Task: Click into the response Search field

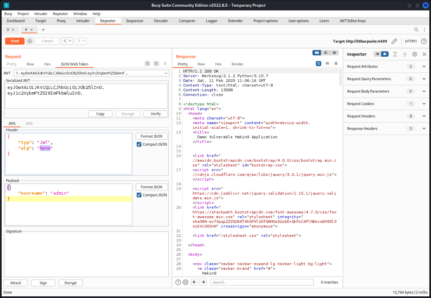Action: click(262, 282)
